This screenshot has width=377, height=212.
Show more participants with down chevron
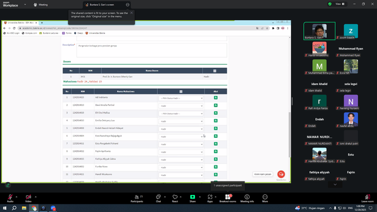click(x=335, y=184)
